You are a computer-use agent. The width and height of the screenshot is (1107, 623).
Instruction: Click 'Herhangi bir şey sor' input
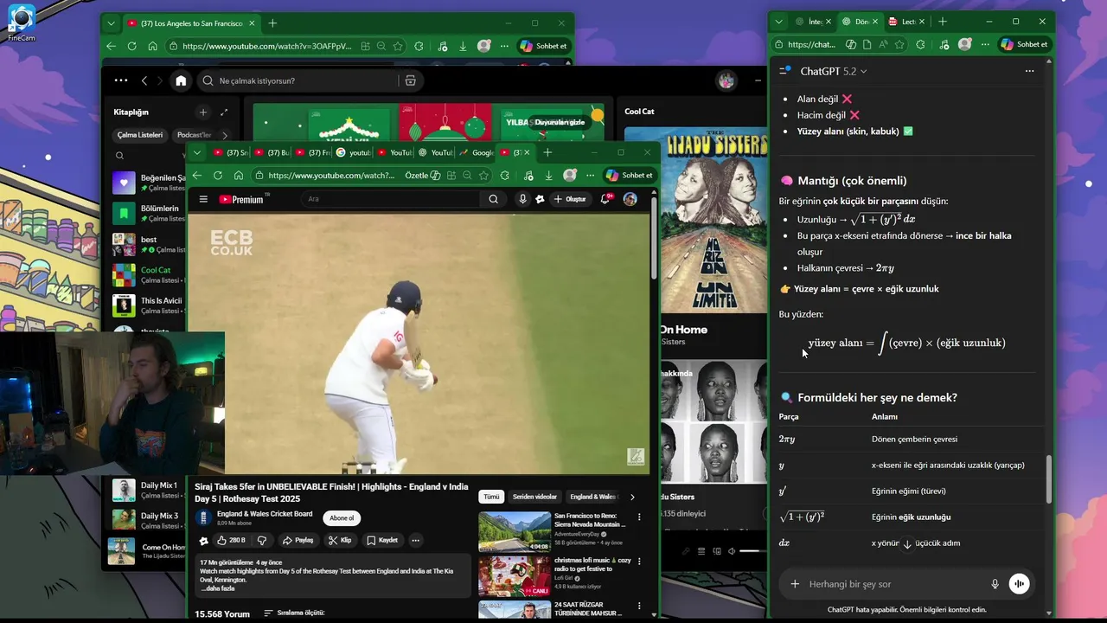(x=893, y=584)
